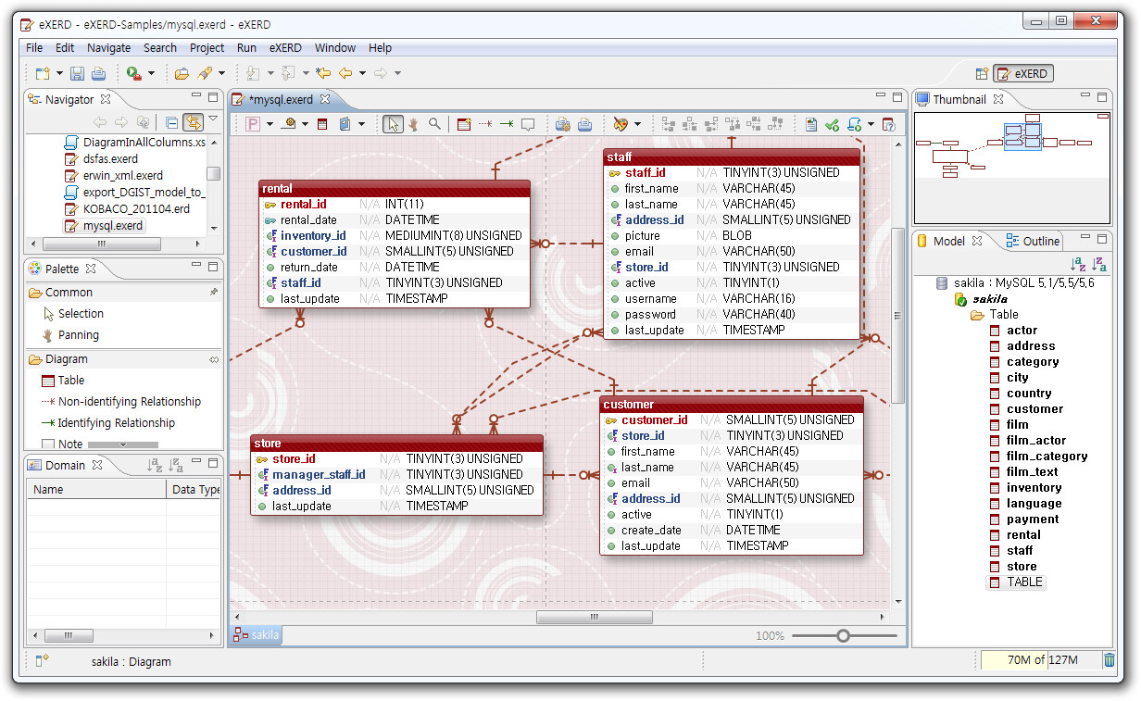Select the inventory table in Model tree
The image size is (1141, 701).
[1025, 487]
